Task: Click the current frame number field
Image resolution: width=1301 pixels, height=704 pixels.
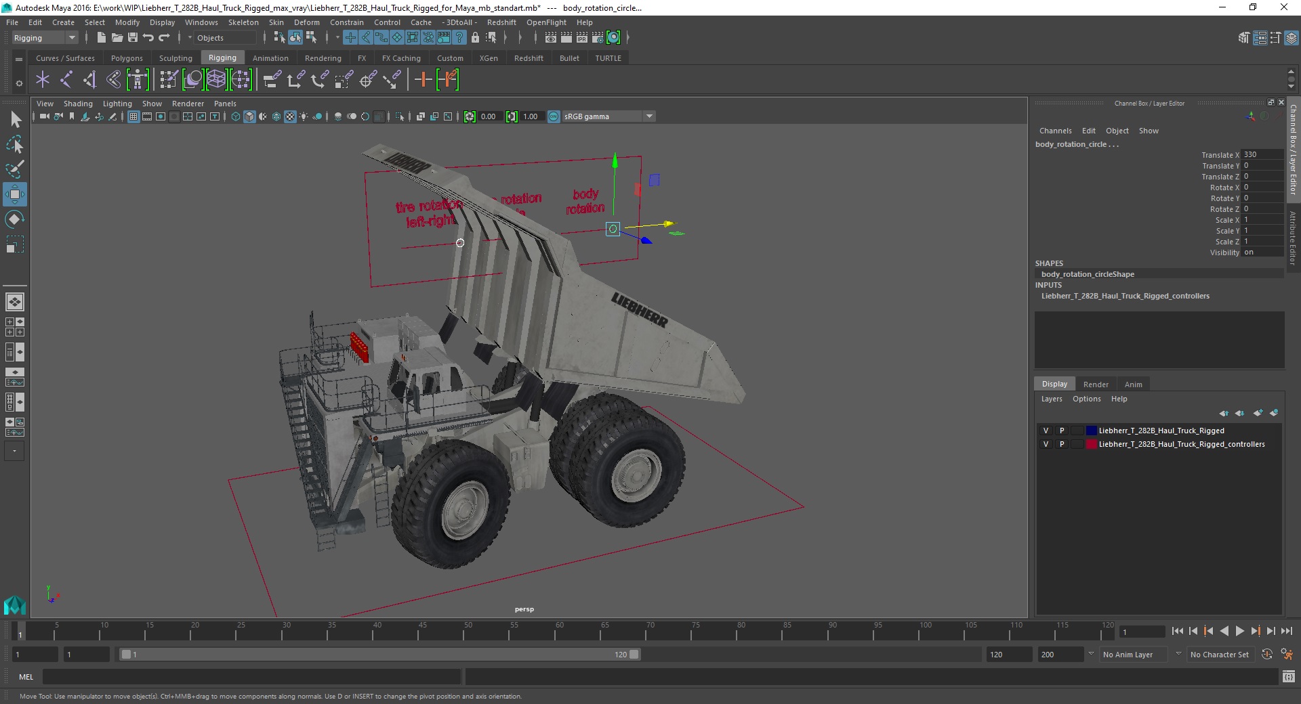Action: pos(1142,632)
